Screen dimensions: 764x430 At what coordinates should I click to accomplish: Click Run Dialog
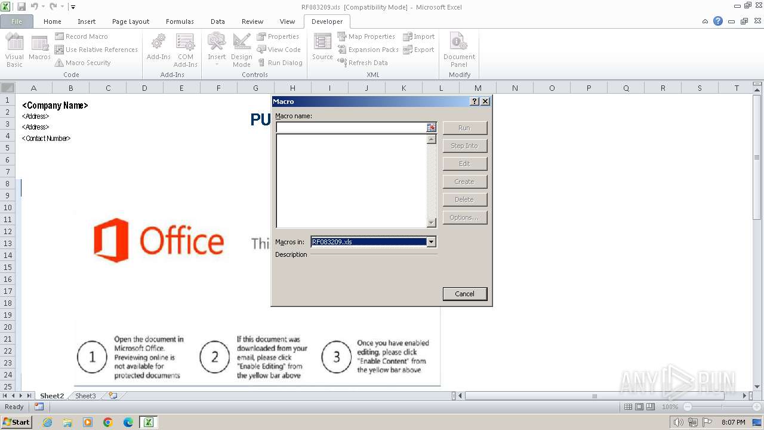[280, 63]
